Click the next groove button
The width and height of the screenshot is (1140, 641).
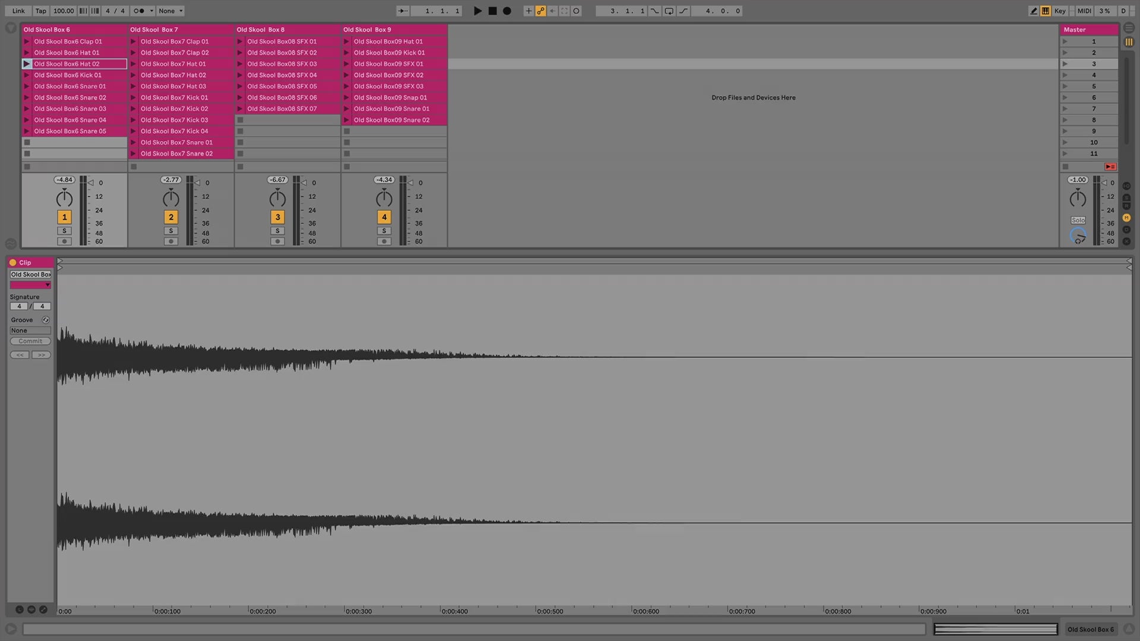click(41, 355)
